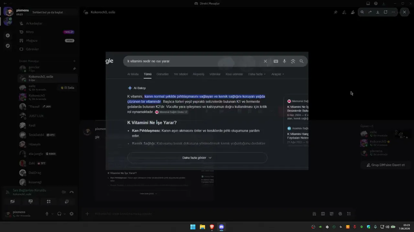Click the Discord taskbar icon

click(221, 227)
